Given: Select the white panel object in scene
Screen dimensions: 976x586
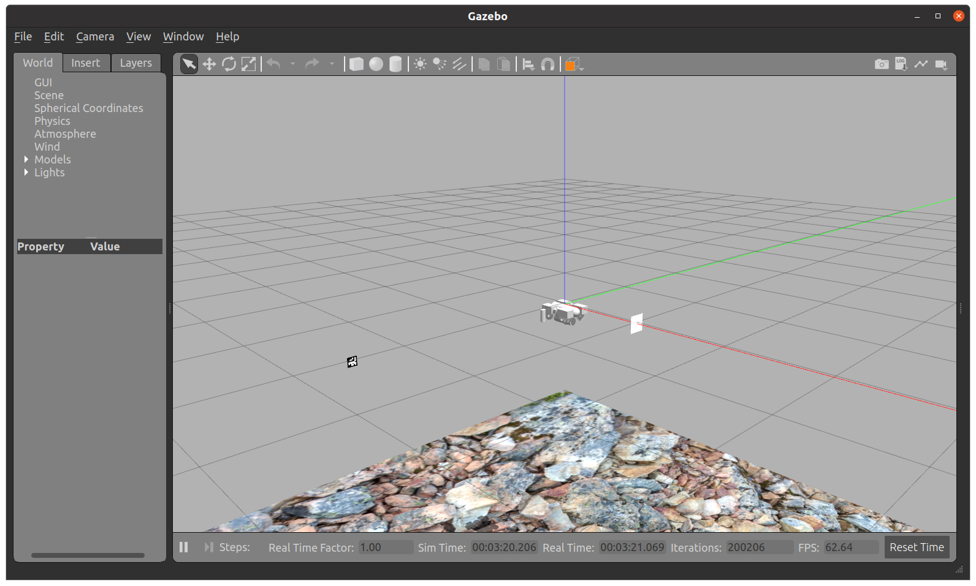Looking at the screenshot, I should (636, 323).
